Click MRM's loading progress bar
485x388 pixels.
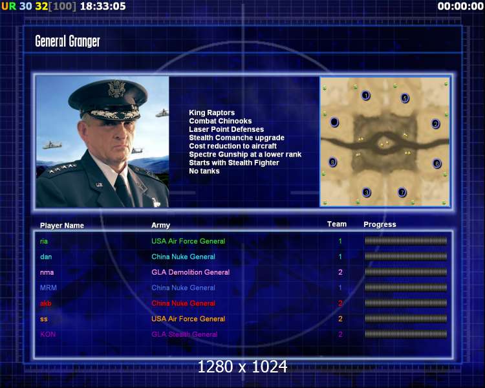pyautogui.click(x=406, y=287)
